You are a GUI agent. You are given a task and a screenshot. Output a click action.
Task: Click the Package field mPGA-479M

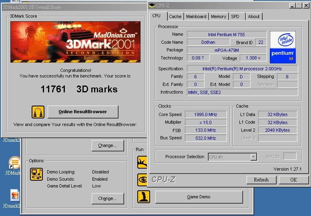(227, 50)
